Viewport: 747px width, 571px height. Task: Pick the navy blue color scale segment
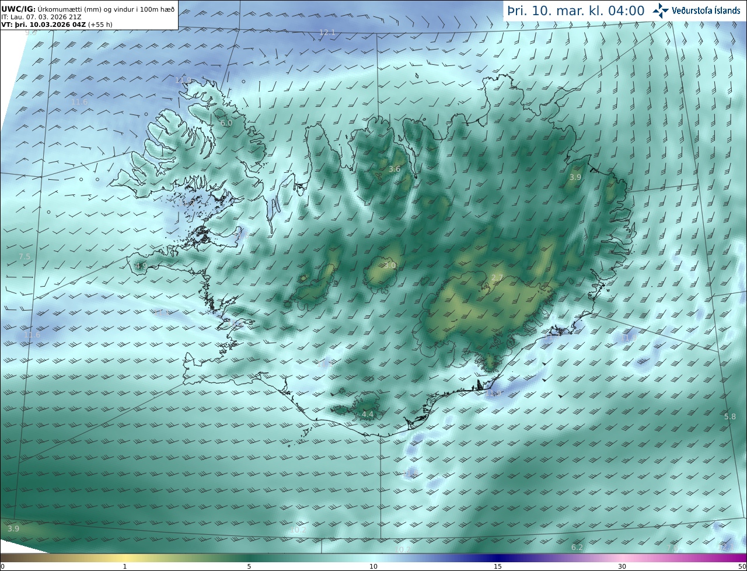498,558
